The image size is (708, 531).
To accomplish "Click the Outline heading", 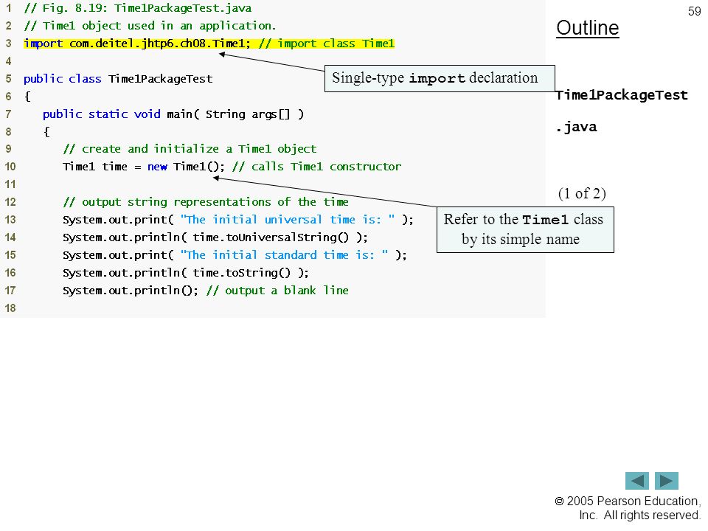I will (588, 28).
